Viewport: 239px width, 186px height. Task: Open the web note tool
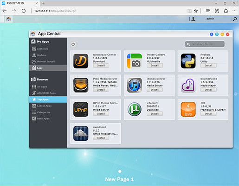[217, 11]
